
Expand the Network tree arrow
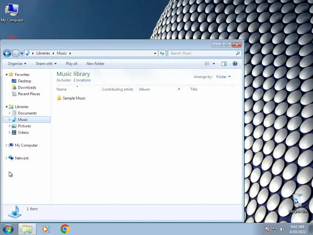coord(6,158)
